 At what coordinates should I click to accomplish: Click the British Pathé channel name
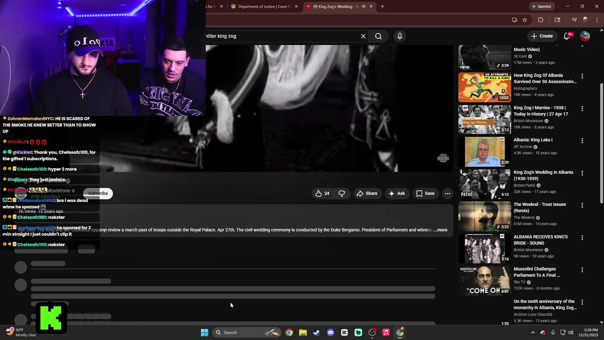coord(524,186)
